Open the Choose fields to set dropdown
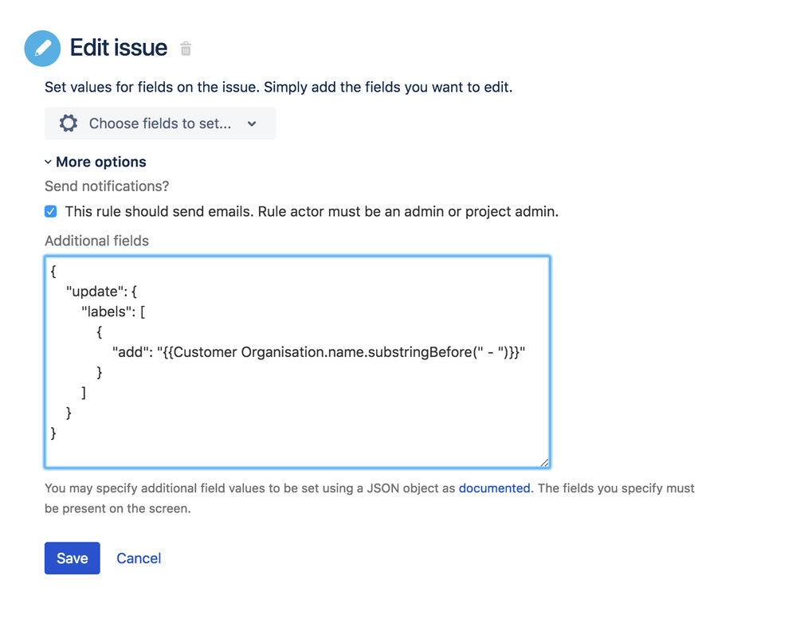Screen dimensions: 796x631 click(x=160, y=123)
